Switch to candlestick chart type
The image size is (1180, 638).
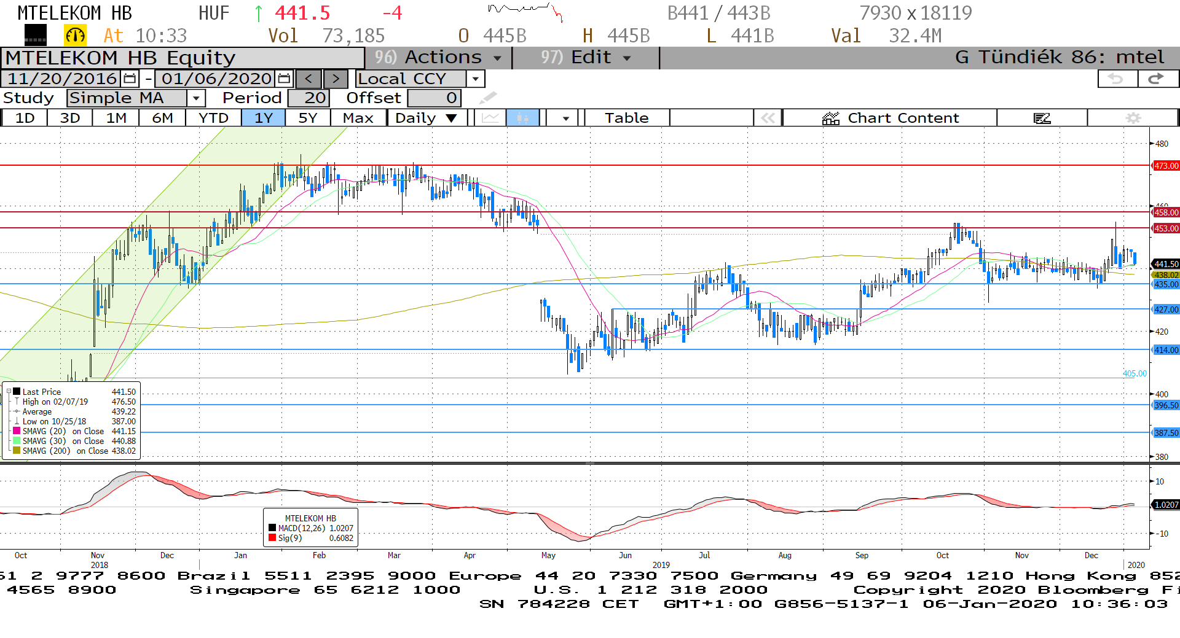pos(522,118)
